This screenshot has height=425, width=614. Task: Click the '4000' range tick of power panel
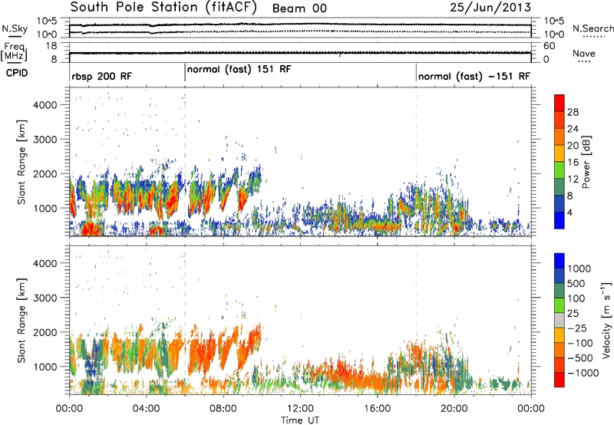coord(45,105)
